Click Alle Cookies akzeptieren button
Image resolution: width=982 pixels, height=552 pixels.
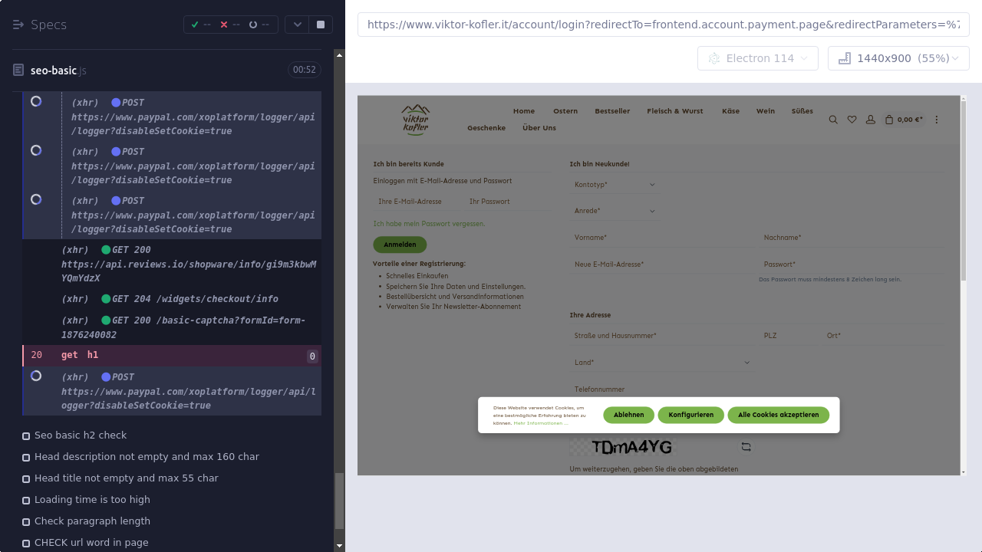coord(778,415)
